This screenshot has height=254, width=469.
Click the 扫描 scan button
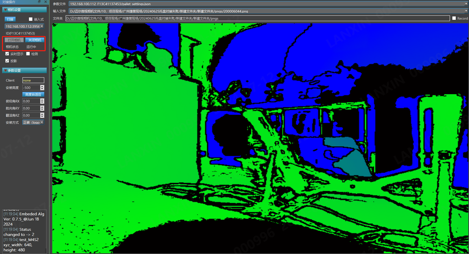click(x=10, y=19)
